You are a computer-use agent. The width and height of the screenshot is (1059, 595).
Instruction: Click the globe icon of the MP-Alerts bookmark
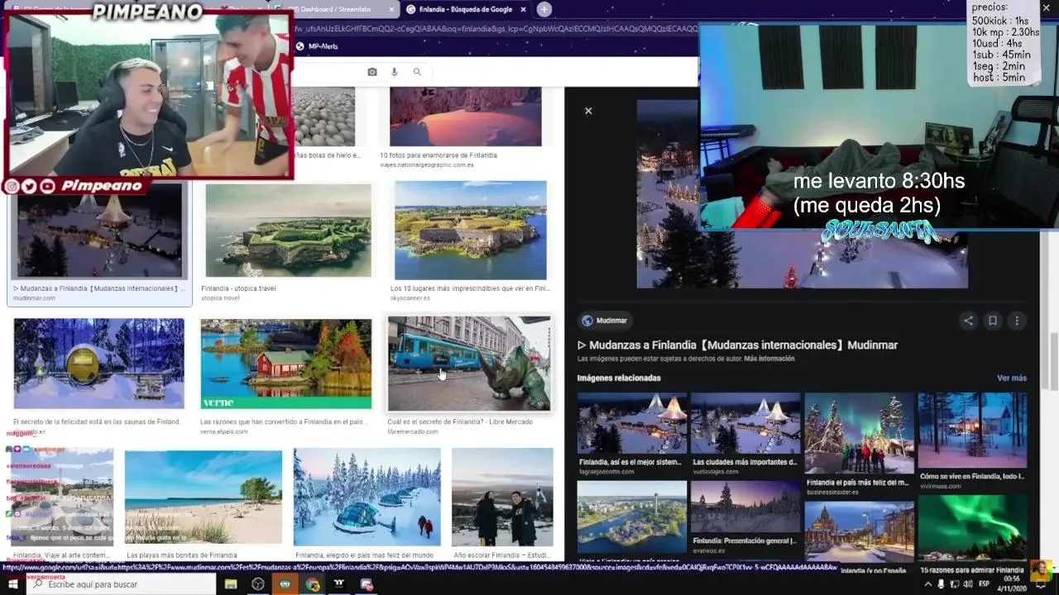[x=300, y=46]
